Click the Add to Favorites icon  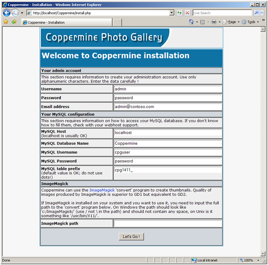[x=14, y=22]
